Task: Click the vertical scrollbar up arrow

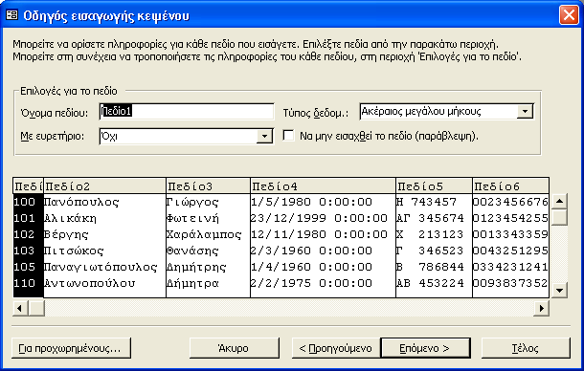Action: pyautogui.click(x=559, y=202)
